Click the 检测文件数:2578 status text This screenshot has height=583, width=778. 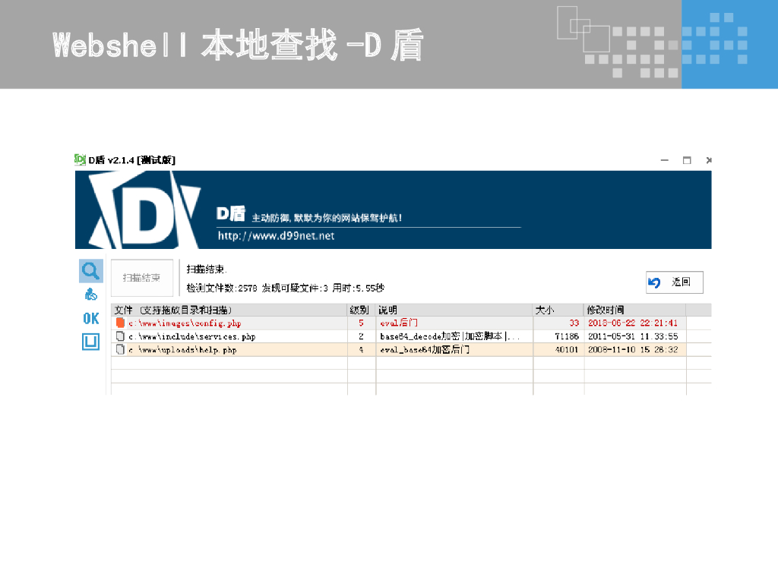tap(222, 288)
